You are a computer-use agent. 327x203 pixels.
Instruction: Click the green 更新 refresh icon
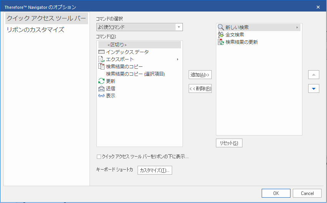pyautogui.click(x=101, y=81)
